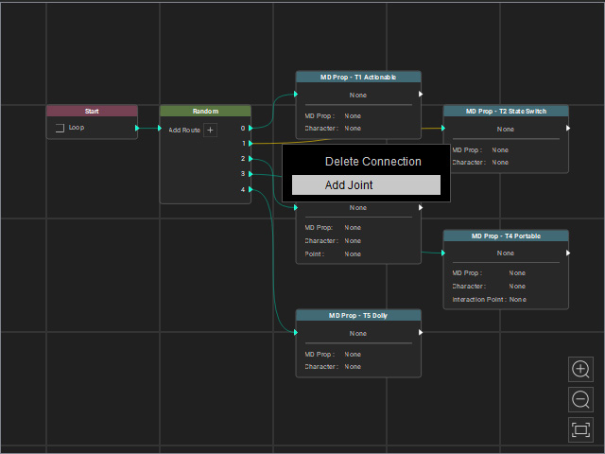Zoom out with the magnifier minus icon
605x454 pixels.
click(x=580, y=399)
